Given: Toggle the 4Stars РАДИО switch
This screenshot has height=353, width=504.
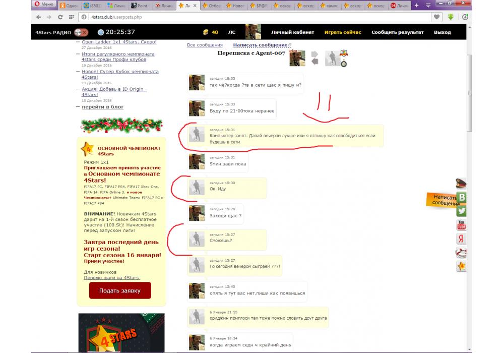Looking at the screenshot, I should point(81,32).
